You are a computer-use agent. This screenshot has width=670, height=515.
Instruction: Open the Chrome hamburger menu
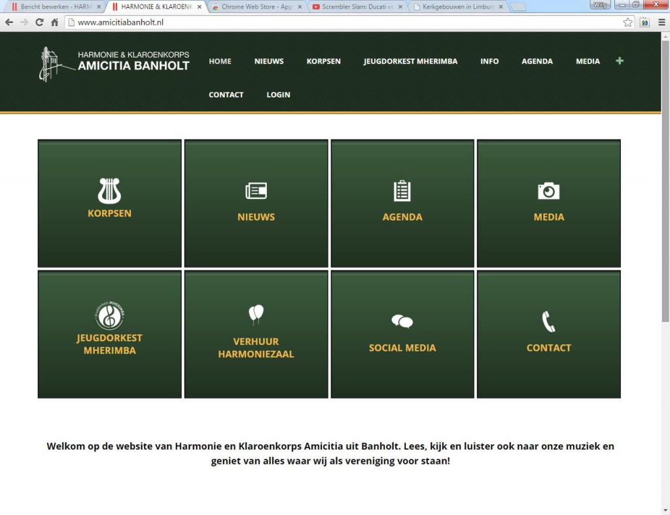[x=661, y=22]
